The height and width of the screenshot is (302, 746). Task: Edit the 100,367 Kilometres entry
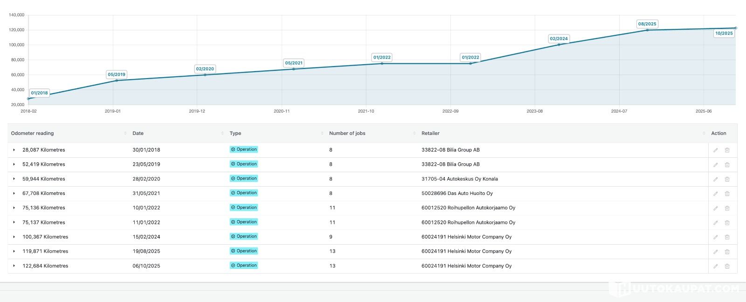pyautogui.click(x=715, y=237)
